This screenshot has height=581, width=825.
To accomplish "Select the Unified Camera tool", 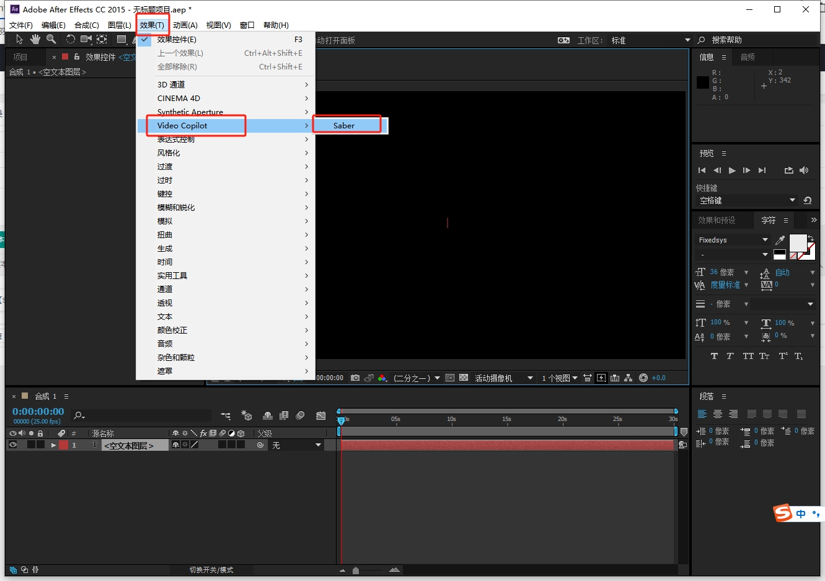I will 86,40.
